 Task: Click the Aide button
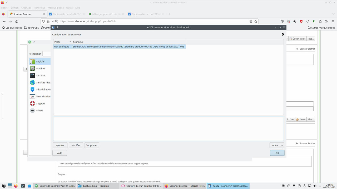click(x=60, y=153)
